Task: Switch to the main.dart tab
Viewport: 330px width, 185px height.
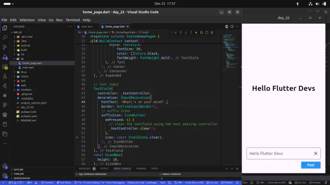Action: click(x=87, y=27)
